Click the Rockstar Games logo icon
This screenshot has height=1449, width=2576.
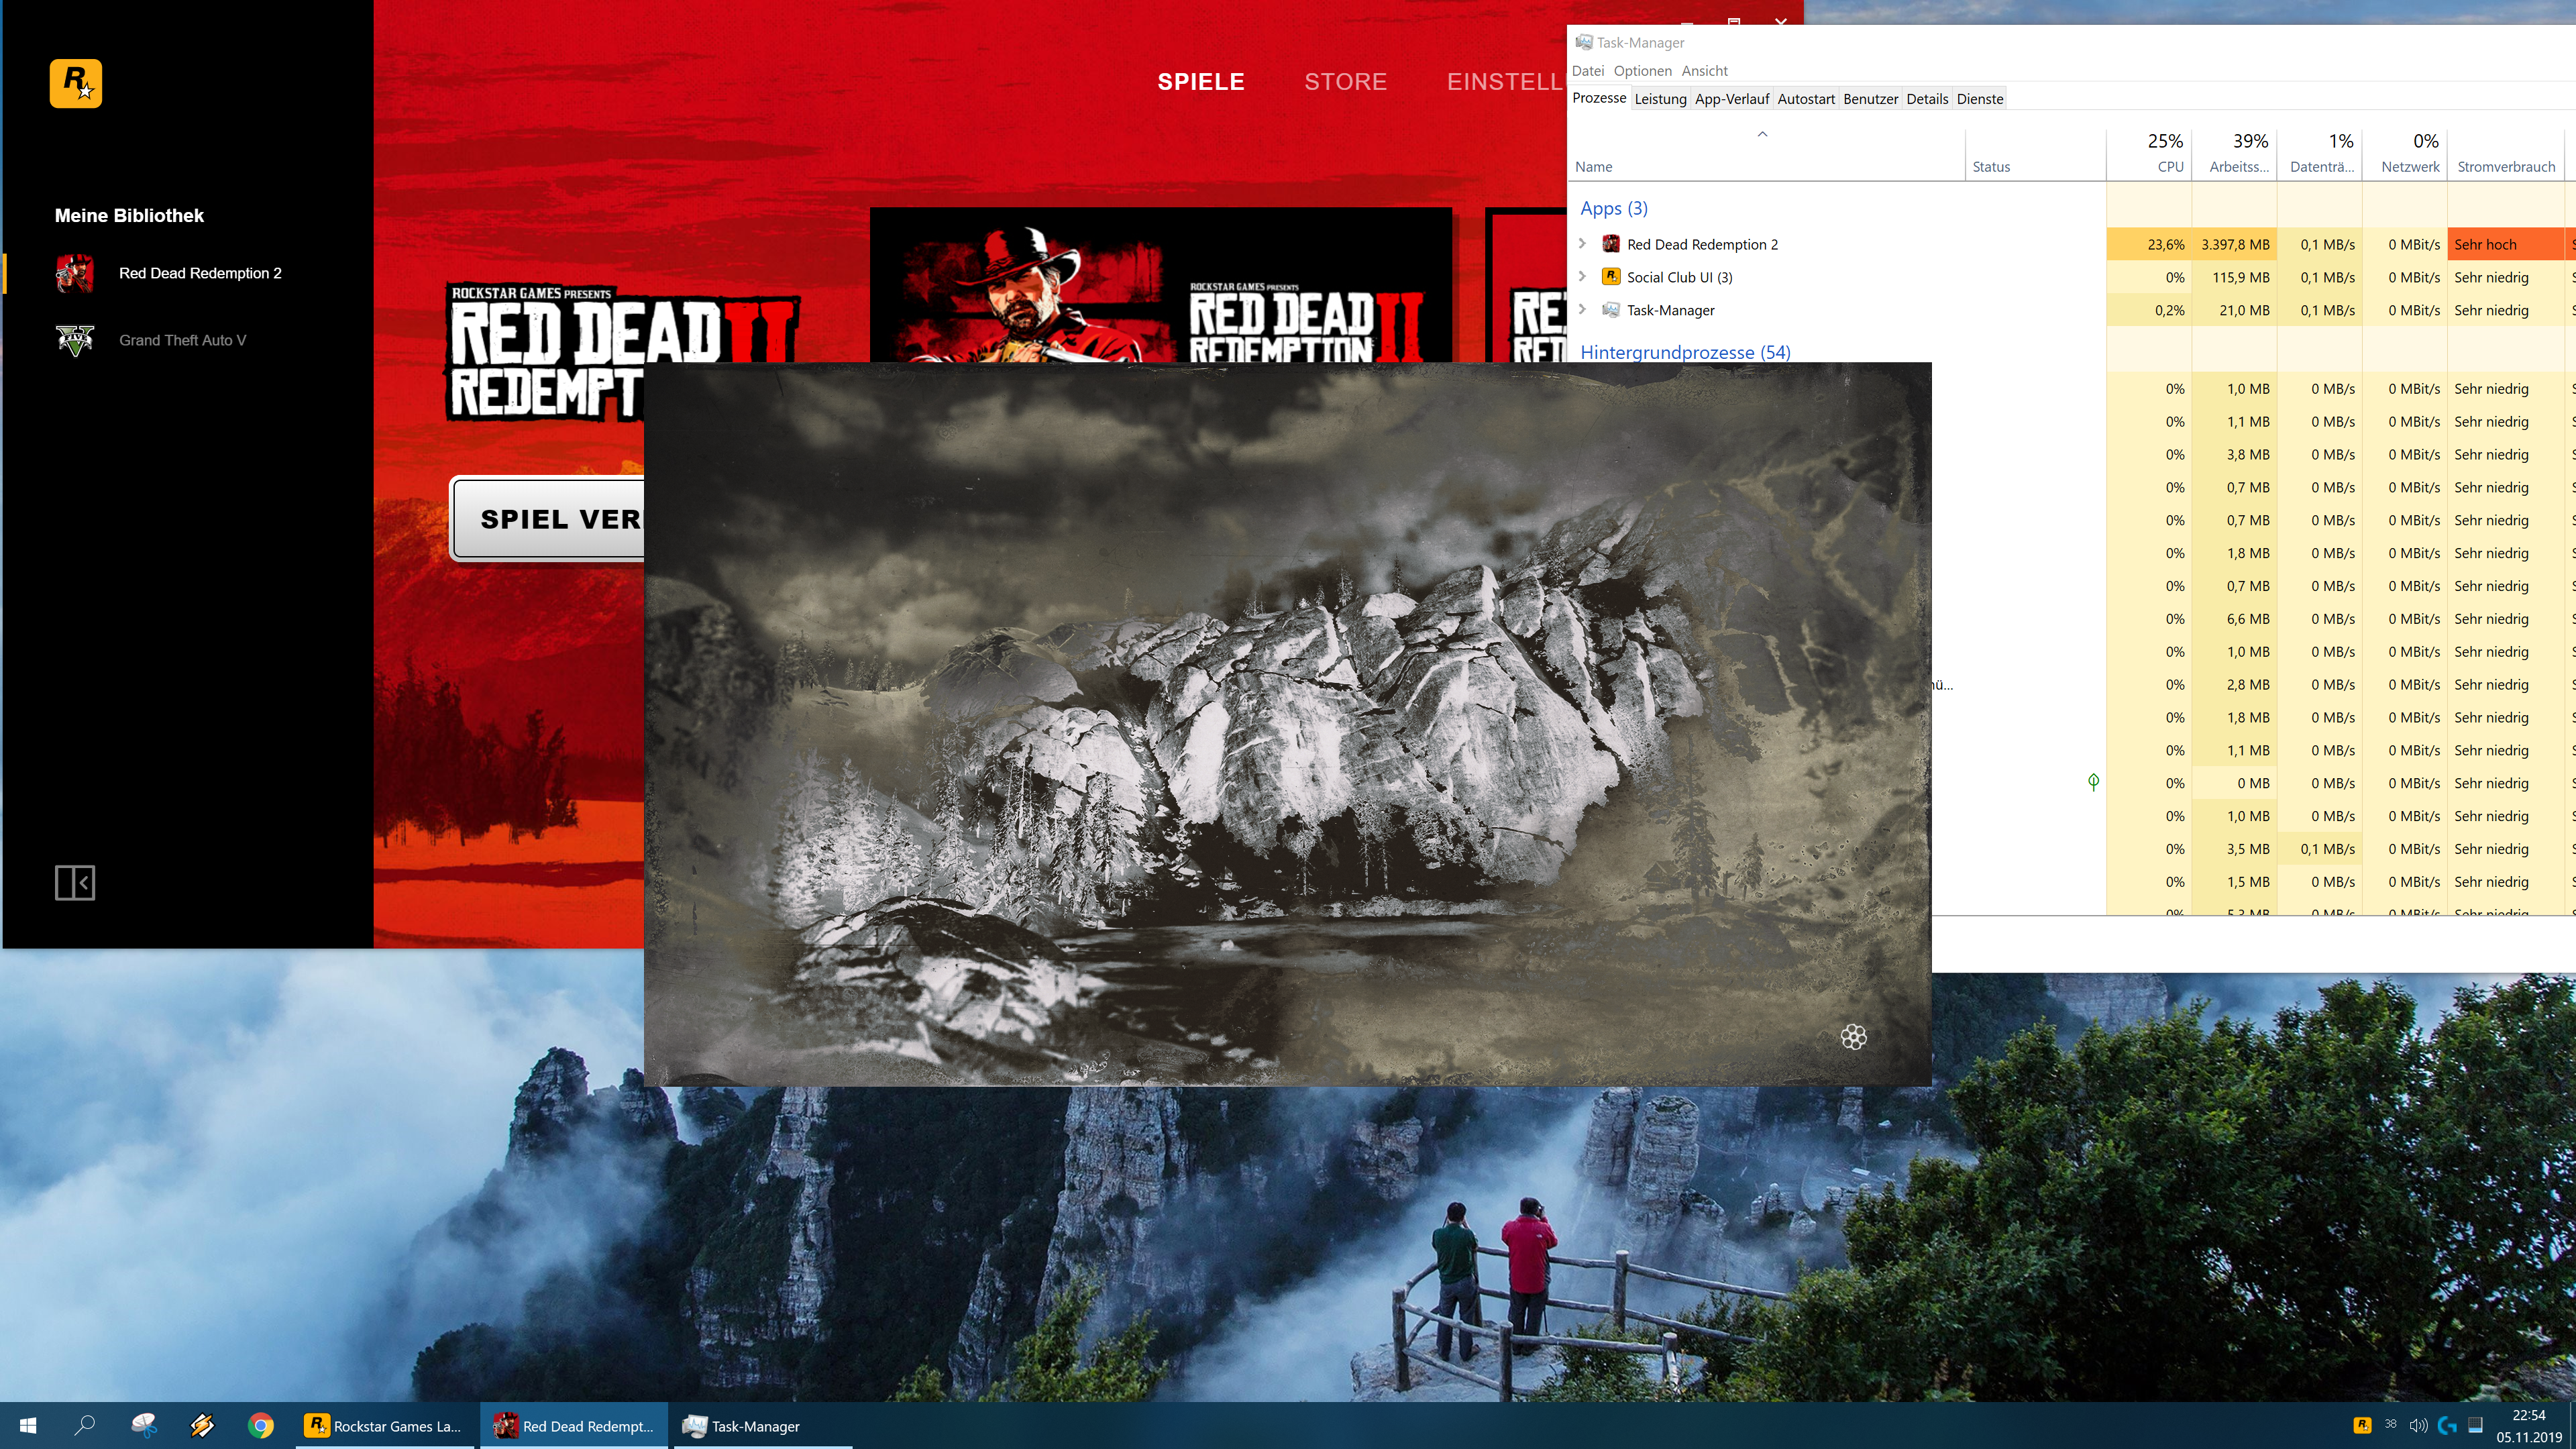76,83
